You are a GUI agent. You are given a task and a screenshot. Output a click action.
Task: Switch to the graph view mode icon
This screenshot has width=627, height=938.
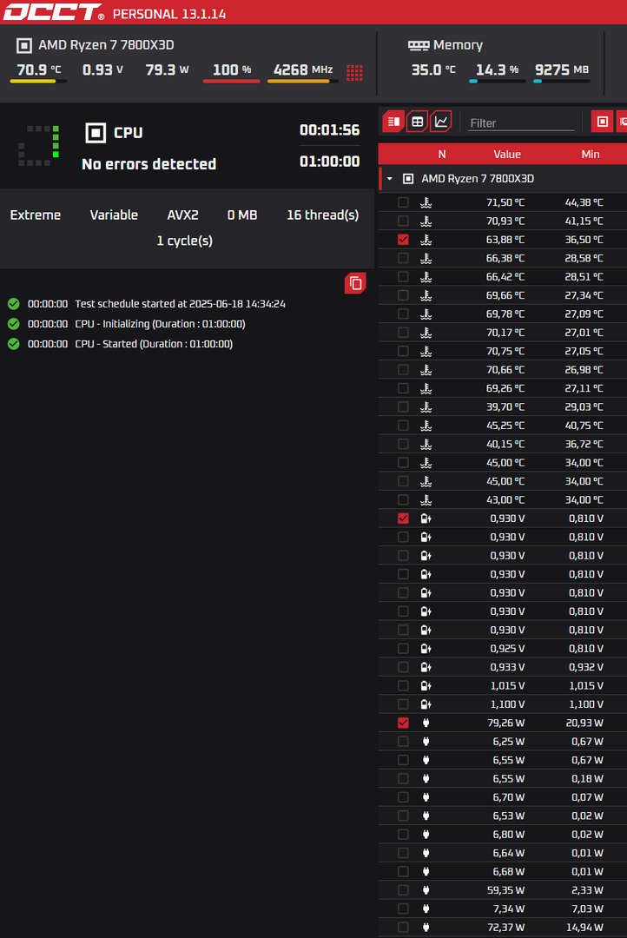pos(441,122)
